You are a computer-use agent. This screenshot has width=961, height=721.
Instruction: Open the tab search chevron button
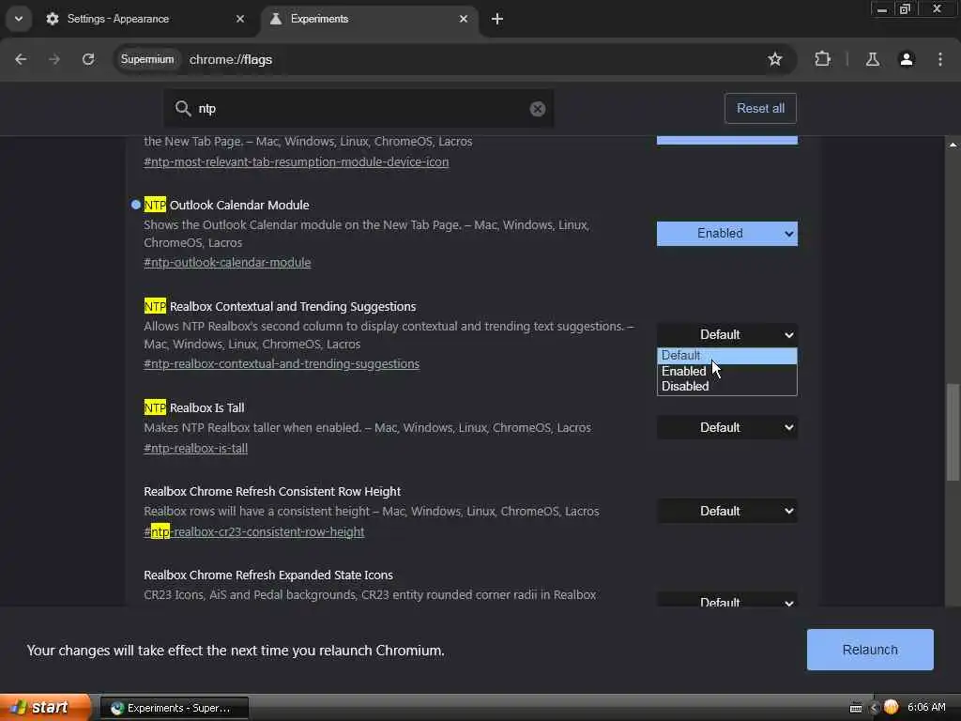tap(19, 19)
